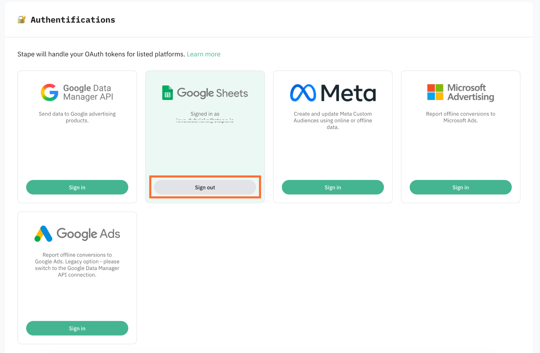
Task: Click the Google Ads legacy option description
Action: pos(77,265)
